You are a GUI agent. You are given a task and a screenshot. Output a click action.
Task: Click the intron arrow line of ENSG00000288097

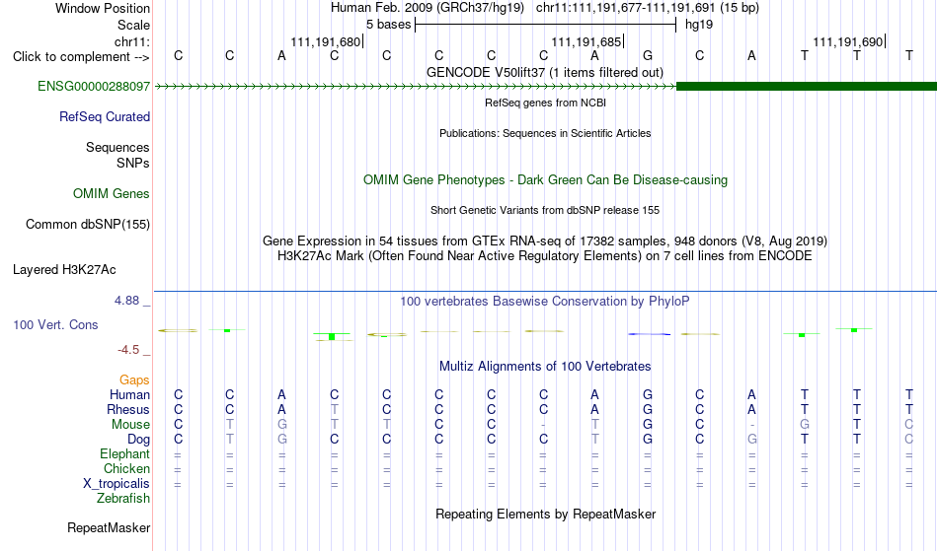(415, 87)
